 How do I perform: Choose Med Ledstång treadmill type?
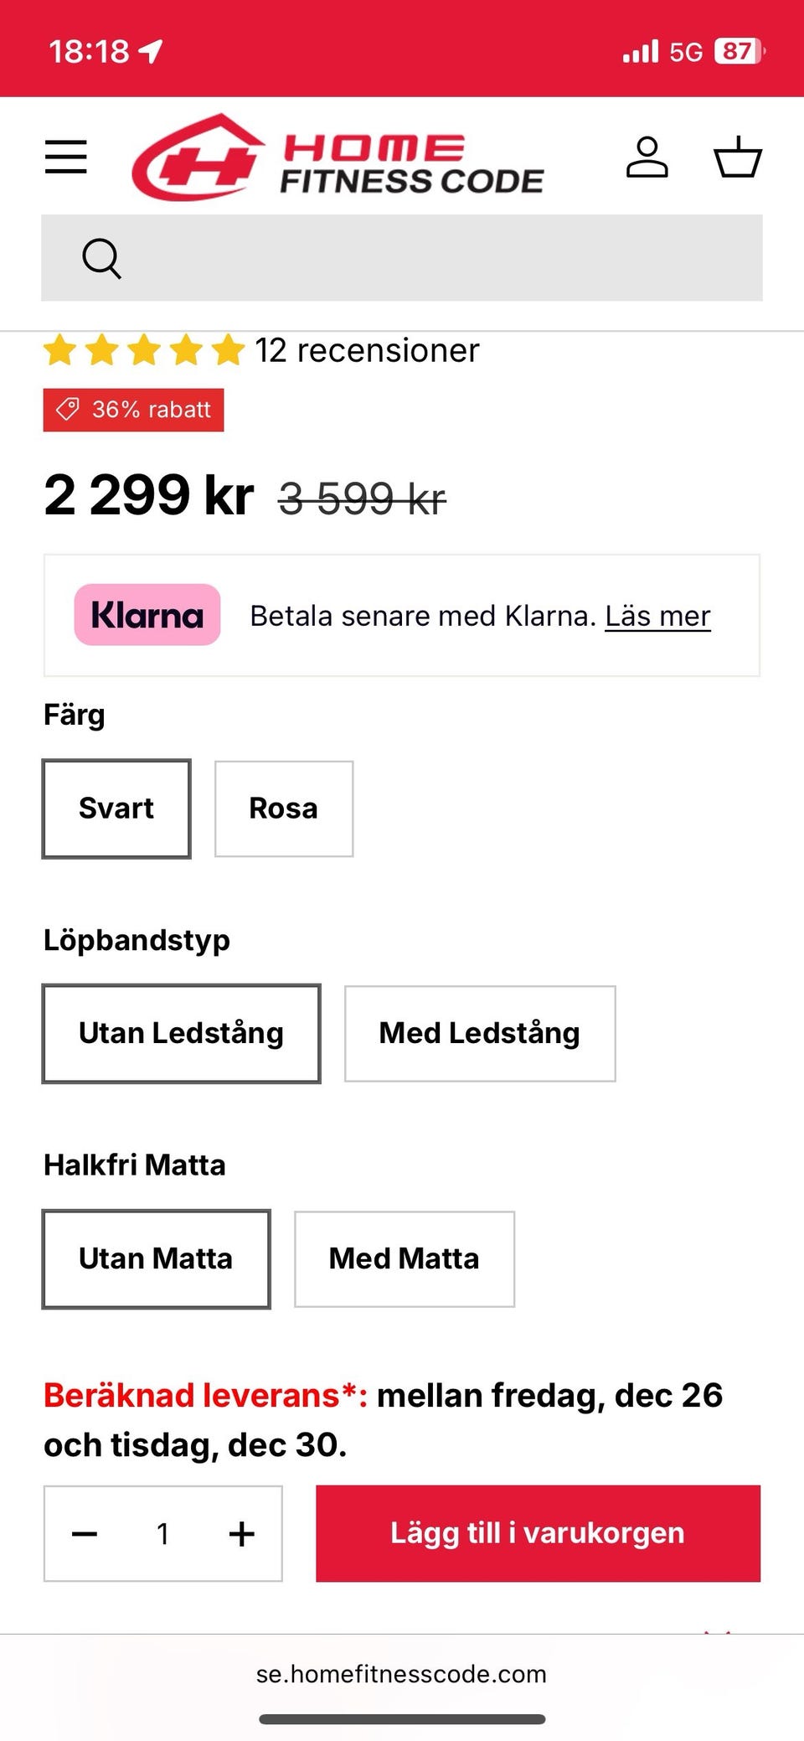click(480, 1033)
